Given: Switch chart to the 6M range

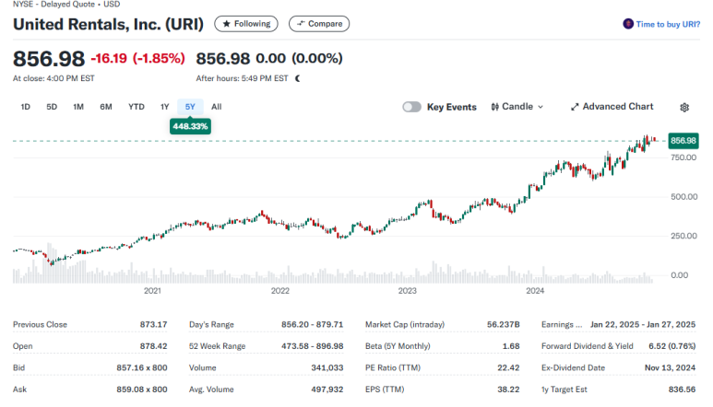Looking at the screenshot, I should click(106, 107).
